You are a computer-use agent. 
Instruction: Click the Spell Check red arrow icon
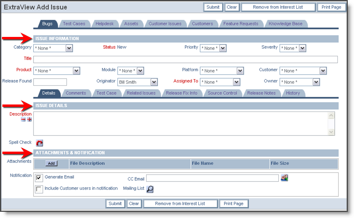tap(39, 143)
